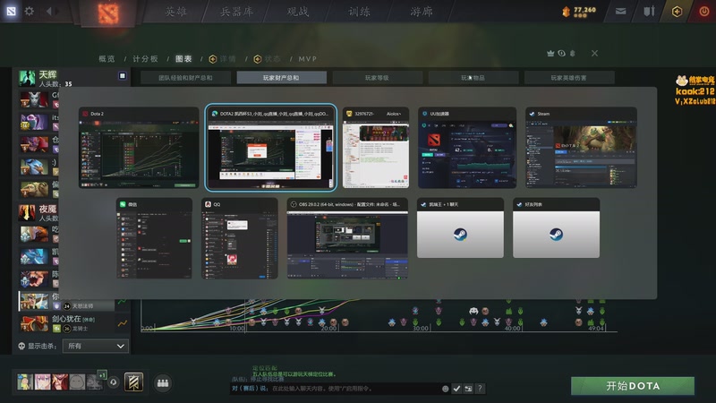716x403 pixels.
Task: Open the Dota 2 settings gear
Action: tap(30, 11)
